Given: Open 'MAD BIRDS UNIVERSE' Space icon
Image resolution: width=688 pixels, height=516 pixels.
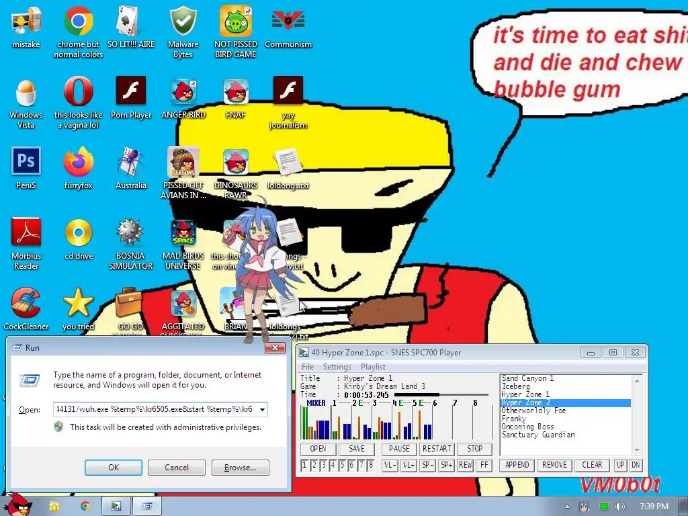Looking at the screenshot, I should pos(183,232).
